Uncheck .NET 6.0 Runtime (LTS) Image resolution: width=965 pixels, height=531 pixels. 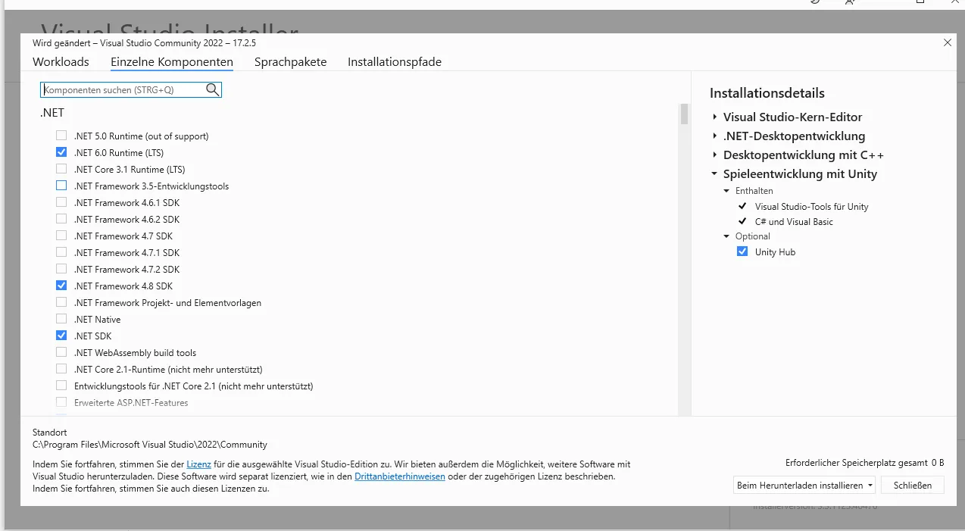pos(61,152)
